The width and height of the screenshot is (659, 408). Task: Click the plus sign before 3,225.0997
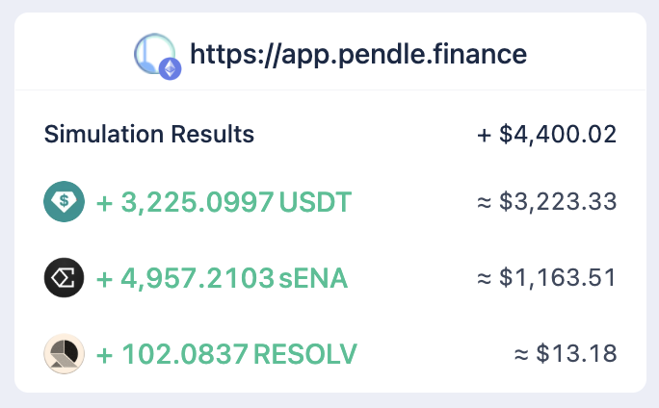105,202
